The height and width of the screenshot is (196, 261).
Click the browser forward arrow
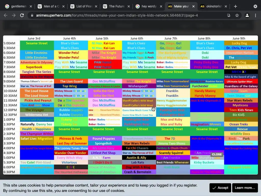tap(14, 15)
